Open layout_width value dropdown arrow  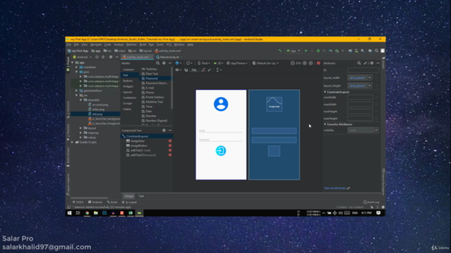point(370,78)
